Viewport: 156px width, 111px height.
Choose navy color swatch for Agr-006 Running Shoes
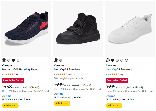(4, 60)
